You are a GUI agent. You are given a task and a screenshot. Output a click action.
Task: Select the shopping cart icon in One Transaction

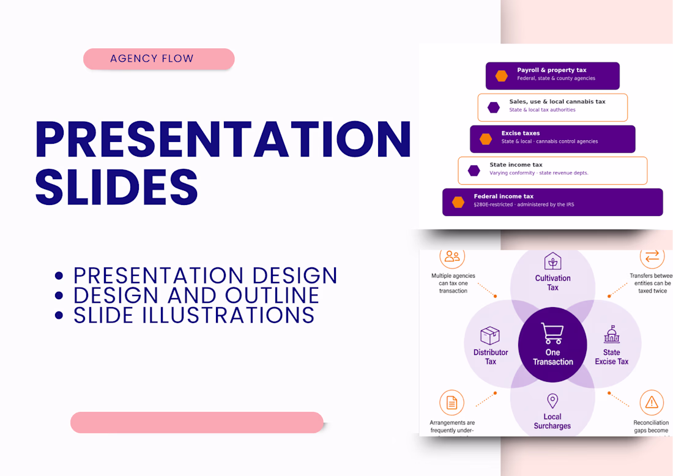[552, 333]
